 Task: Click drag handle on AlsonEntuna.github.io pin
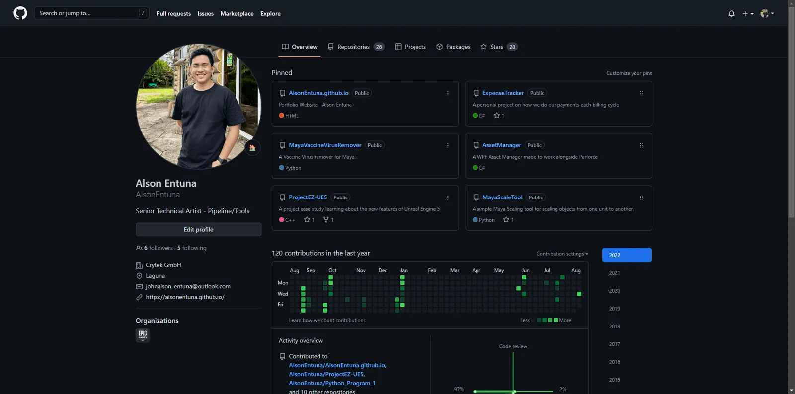tap(448, 93)
